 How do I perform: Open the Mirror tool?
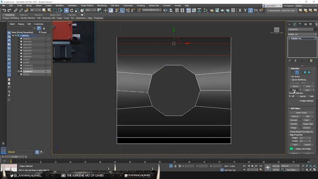tap(165, 10)
